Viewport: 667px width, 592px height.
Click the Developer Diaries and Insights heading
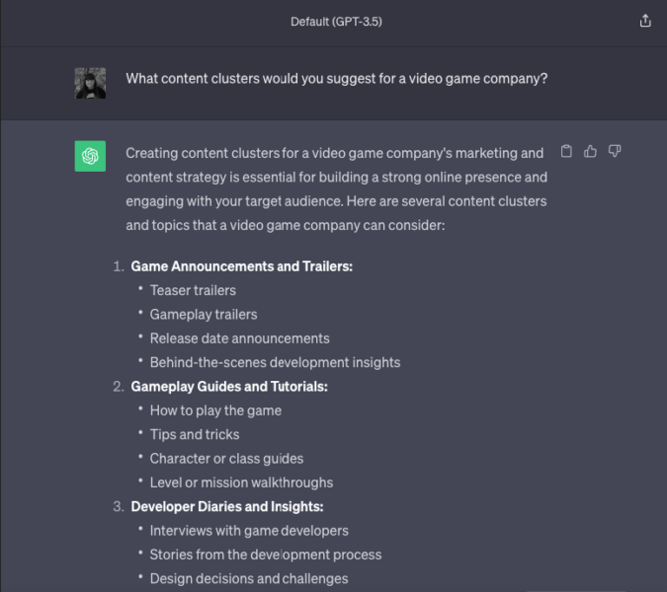coord(227,506)
